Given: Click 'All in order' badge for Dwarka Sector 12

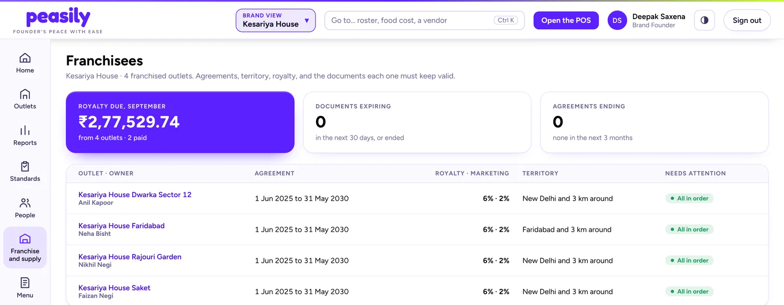Looking at the screenshot, I should click(689, 199).
